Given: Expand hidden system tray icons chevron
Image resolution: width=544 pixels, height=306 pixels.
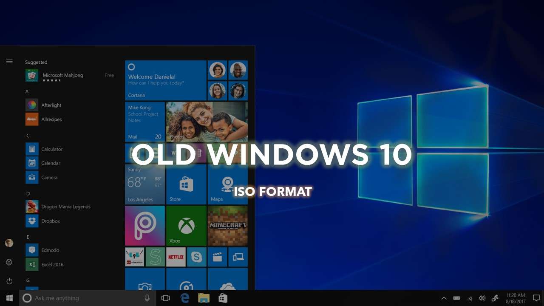Looking at the screenshot, I should coord(444,298).
